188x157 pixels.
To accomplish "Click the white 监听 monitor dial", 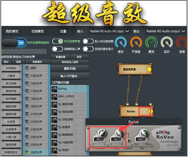I will [167, 42].
